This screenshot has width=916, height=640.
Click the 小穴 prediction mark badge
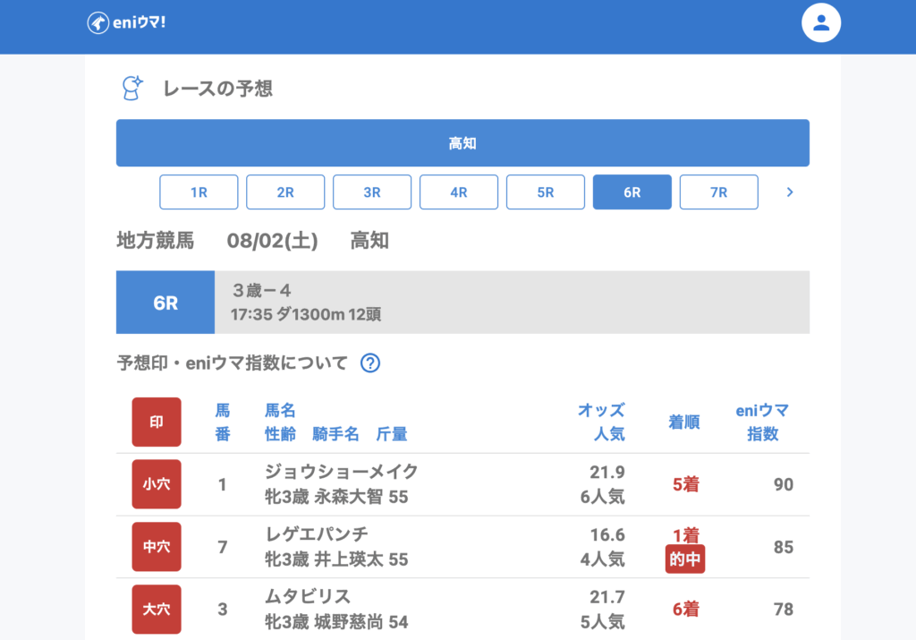(x=157, y=484)
